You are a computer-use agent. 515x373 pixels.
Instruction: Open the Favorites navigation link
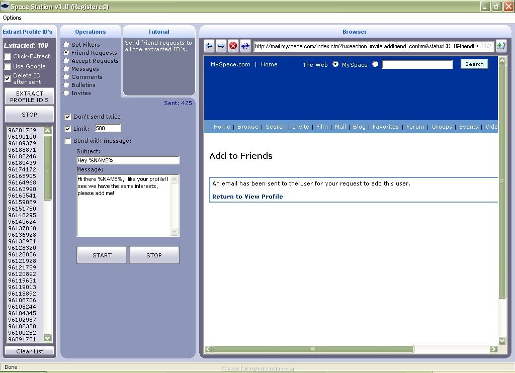pyautogui.click(x=385, y=127)
